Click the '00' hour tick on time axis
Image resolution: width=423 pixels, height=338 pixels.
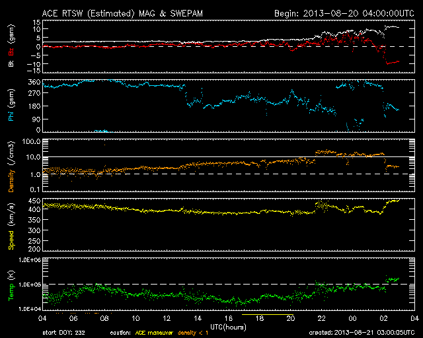click(352, 318)
